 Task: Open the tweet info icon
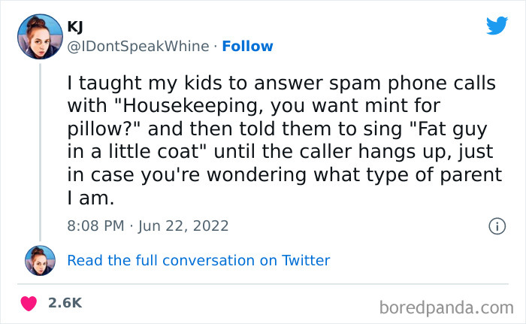point(496,226)
